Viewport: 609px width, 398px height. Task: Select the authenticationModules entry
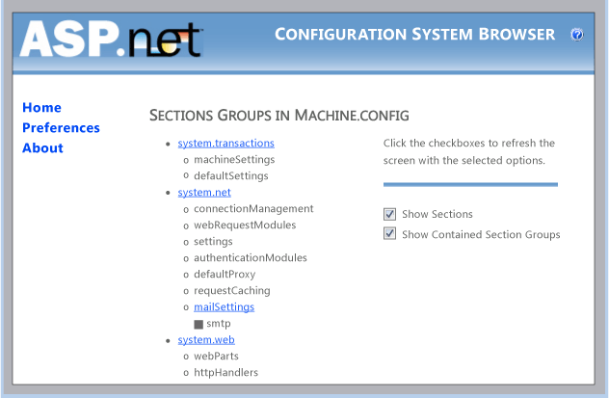[251, 258]
